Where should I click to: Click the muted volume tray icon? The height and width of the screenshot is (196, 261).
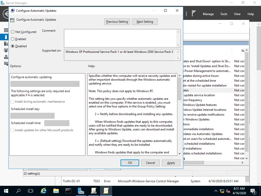[228, 191]
